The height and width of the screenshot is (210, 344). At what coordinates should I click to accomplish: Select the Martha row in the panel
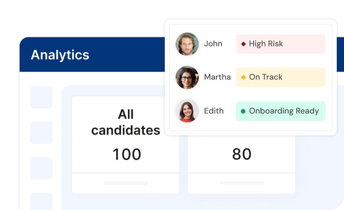tap(217, 77)
